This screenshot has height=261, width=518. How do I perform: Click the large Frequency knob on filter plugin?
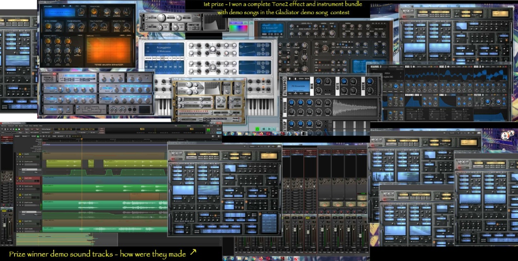162,17
